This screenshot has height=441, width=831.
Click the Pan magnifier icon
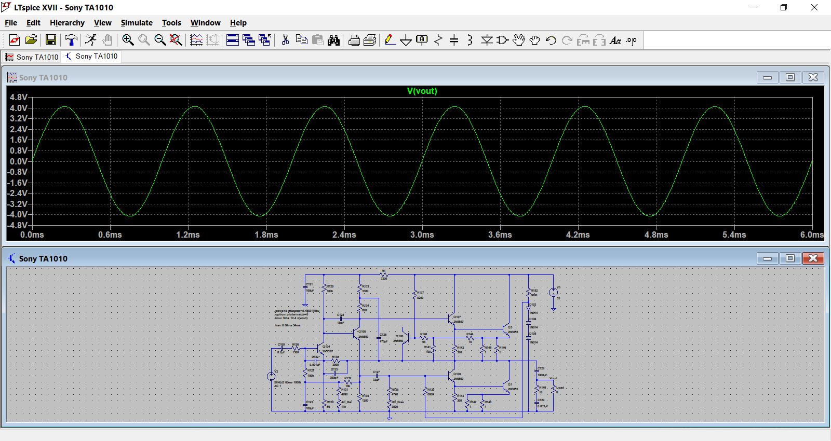pyautogui.click(x=144, y=40)
